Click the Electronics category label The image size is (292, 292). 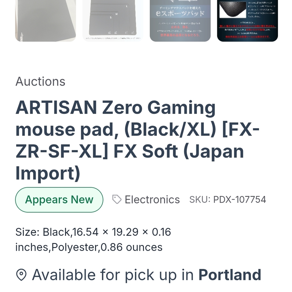point(152,199)
